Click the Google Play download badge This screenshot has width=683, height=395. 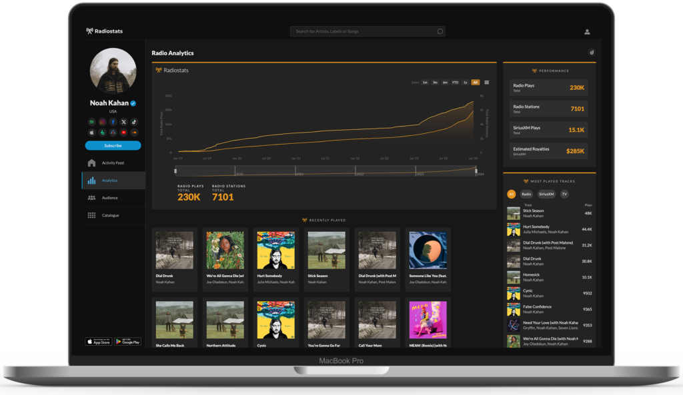127,341
